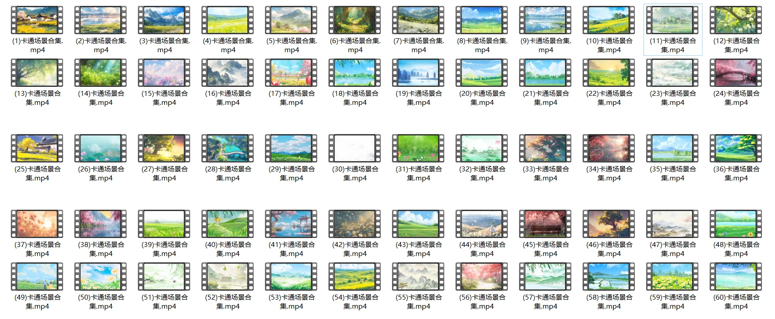Select the (18)卡通场景合集.mp4 file icon
The width and height of the screenshot is (775, 319).
tap(355, 72)
